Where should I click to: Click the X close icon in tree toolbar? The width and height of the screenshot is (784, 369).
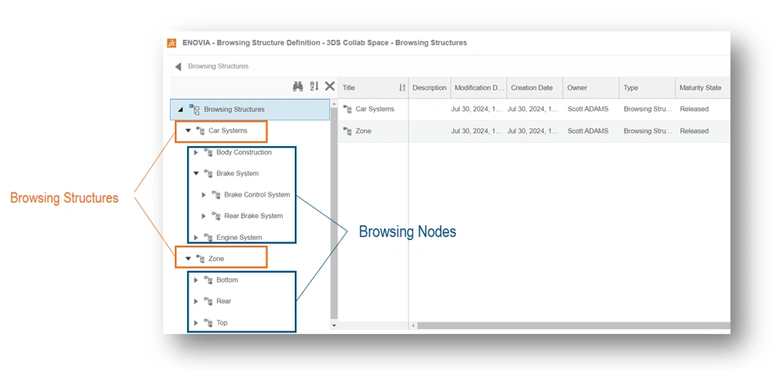coord(329,87)
